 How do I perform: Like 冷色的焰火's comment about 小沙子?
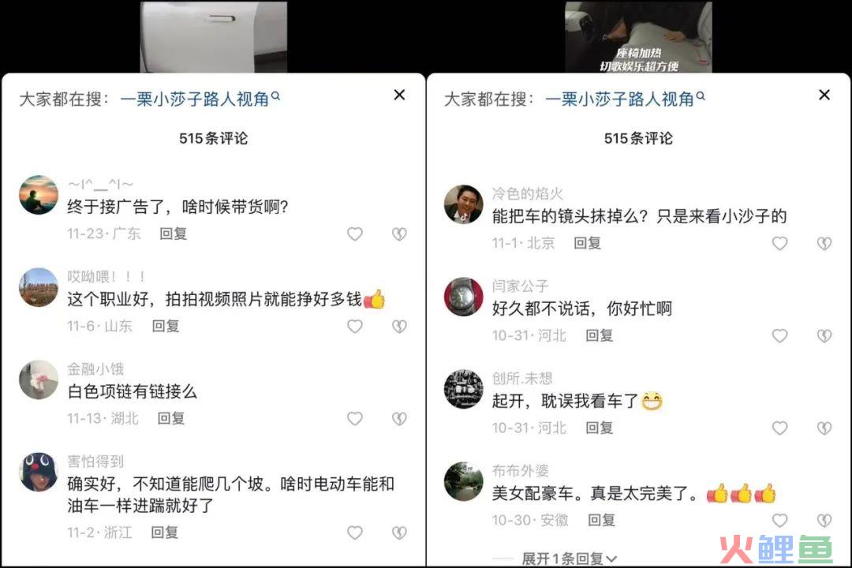tap(779, 243)
